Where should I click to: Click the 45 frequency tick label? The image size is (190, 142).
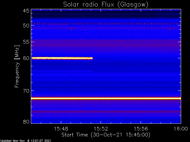[x=26, y=11]
